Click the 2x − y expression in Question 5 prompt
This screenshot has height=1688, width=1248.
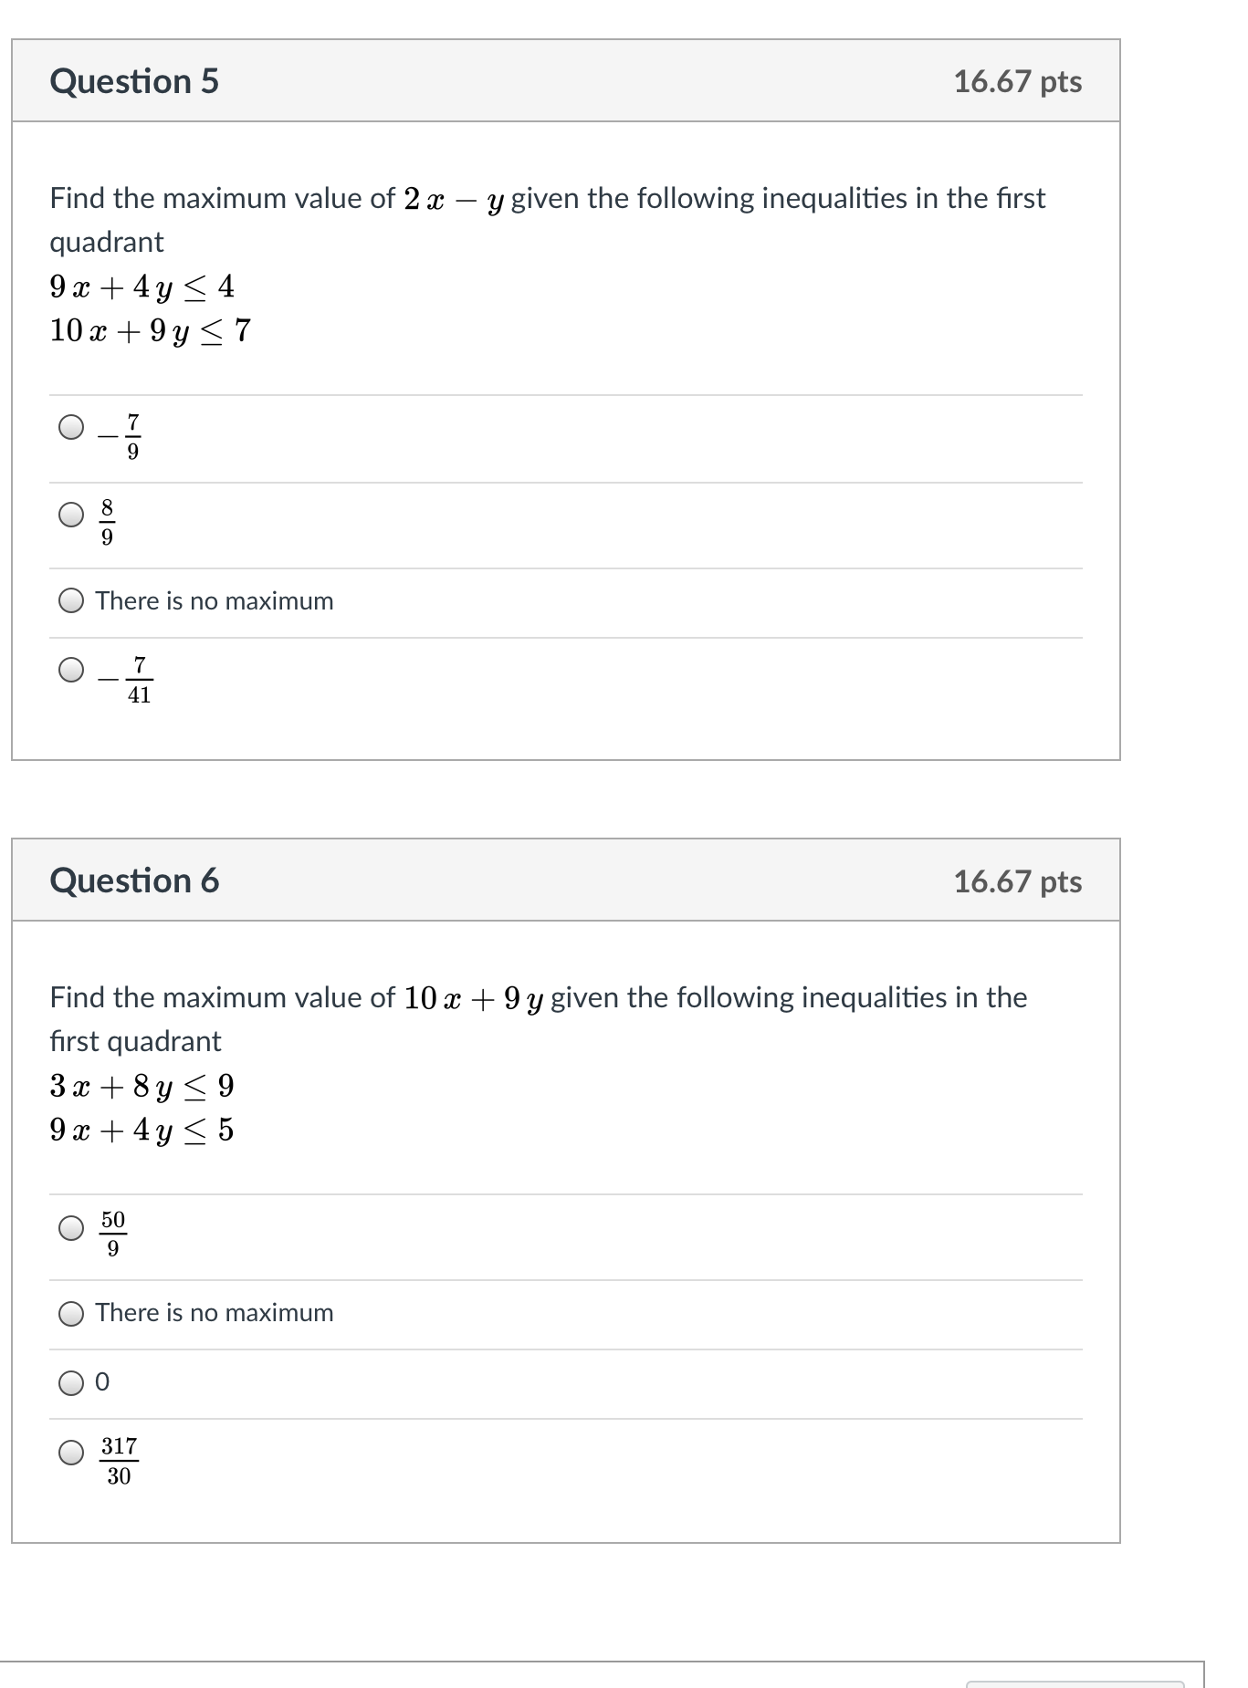pos(454,199)
